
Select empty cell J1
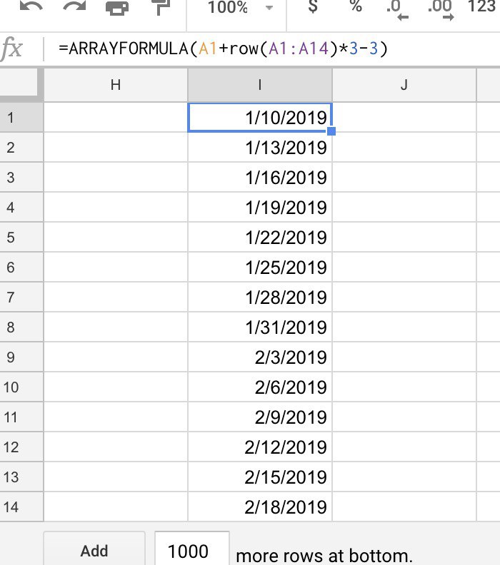404,118
